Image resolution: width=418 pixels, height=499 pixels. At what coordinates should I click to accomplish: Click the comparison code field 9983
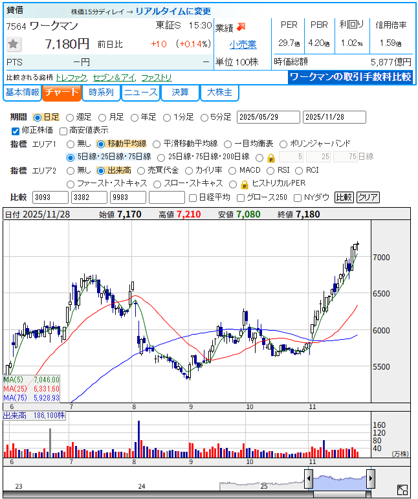coord(128,197)
